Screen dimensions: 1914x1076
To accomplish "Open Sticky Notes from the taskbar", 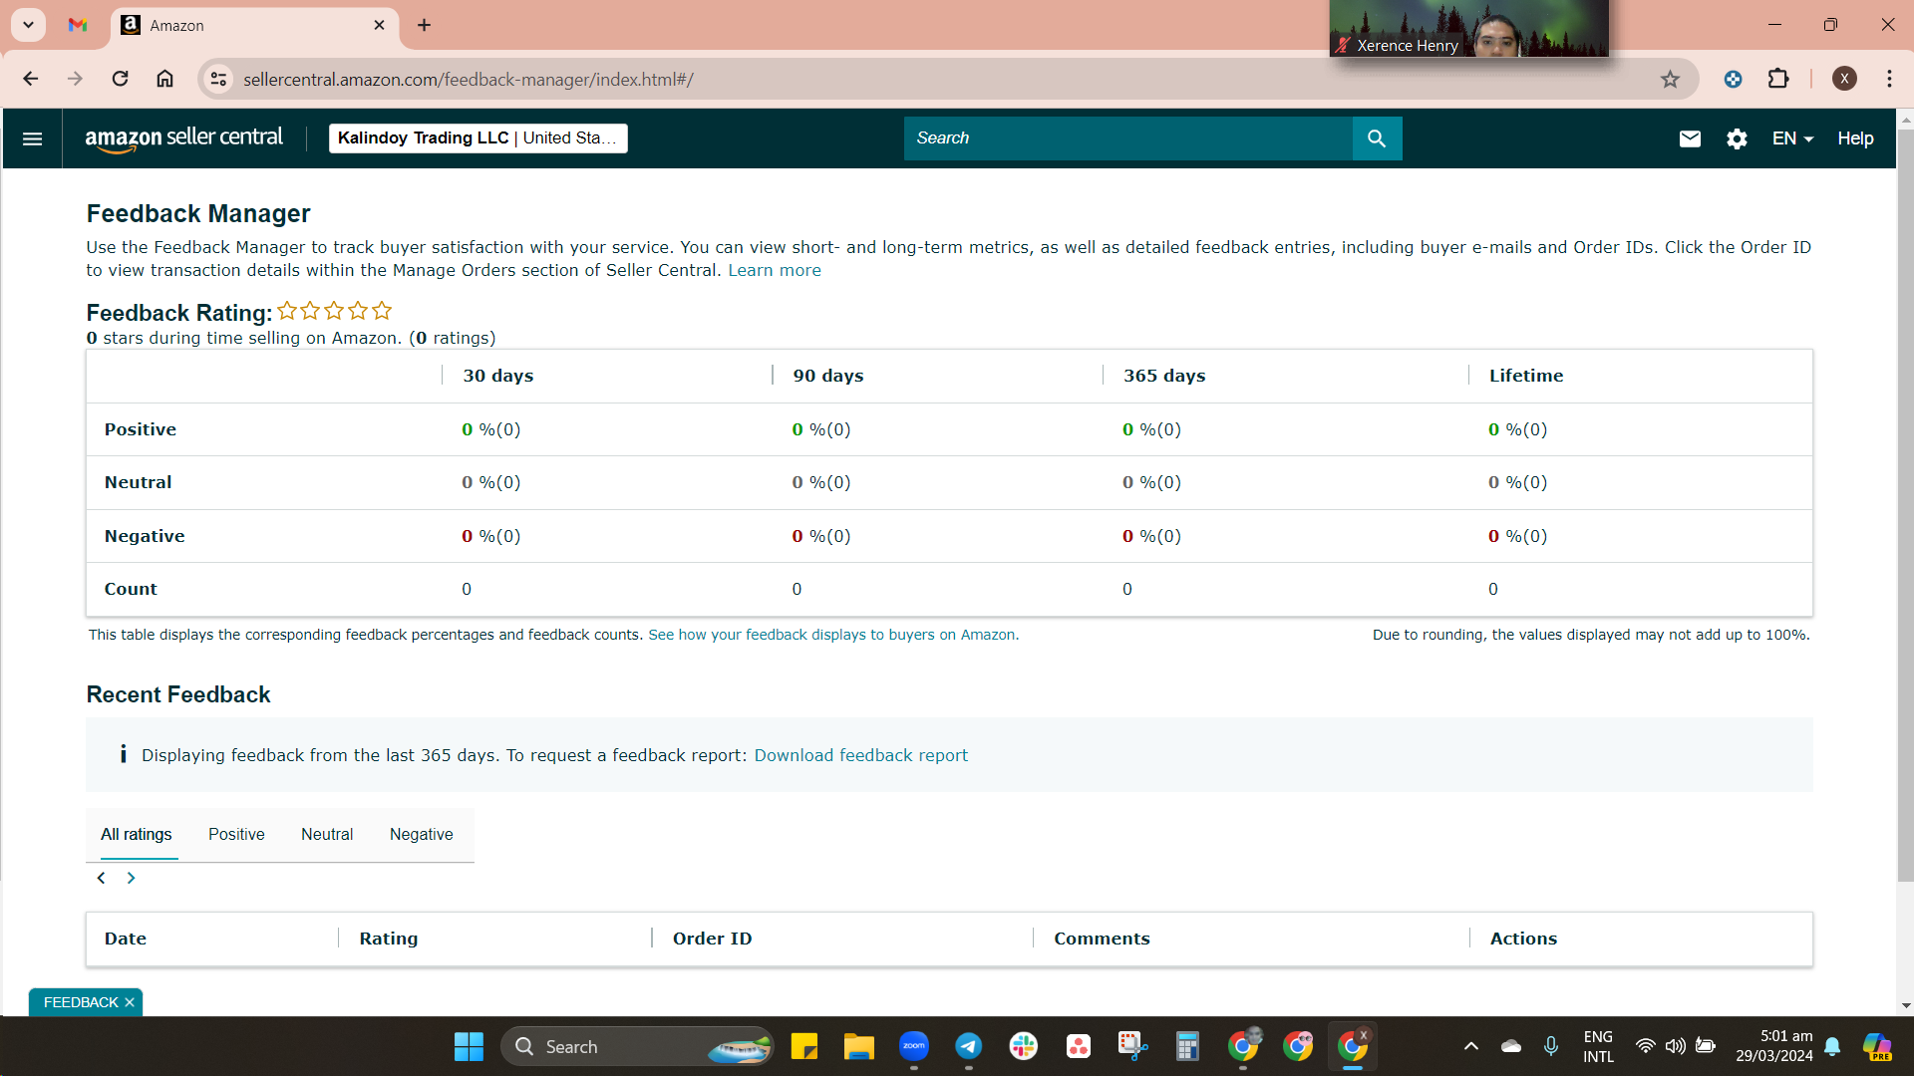I will (x=804, y=1046).
